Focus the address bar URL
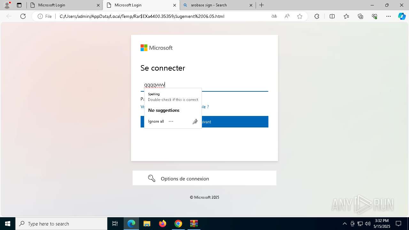Screen dimensions: 409x230 coord(142,16)
